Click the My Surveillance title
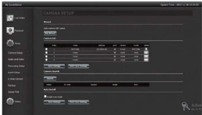 (13, 5)
